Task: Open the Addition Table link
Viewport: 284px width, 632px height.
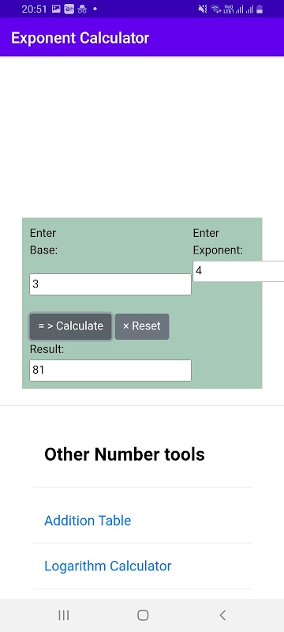Action: point(88,521)
